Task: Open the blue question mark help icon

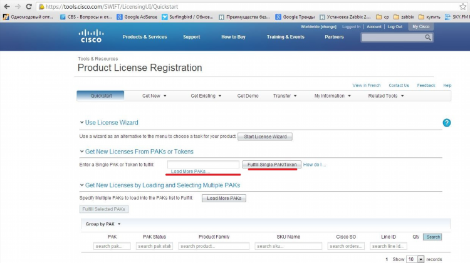Action: pos(447,123)
